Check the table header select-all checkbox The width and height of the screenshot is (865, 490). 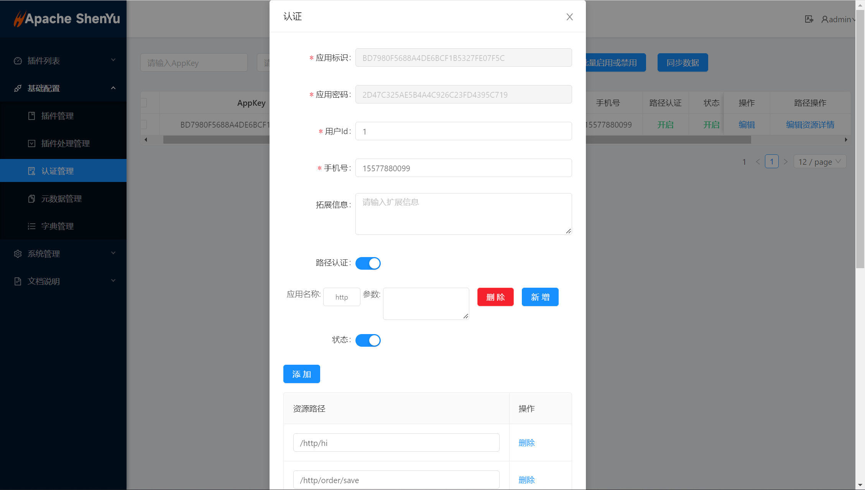pos(144,103)
